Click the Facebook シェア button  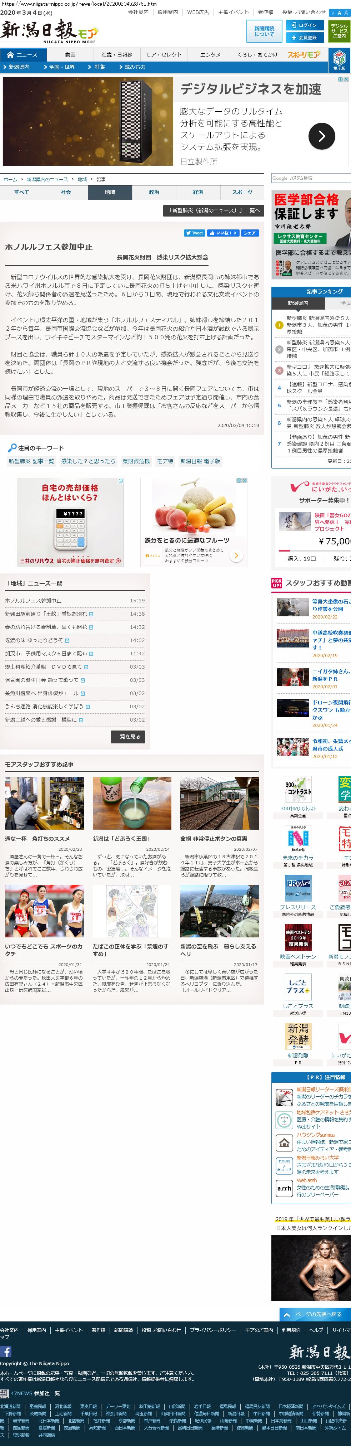(x=250, y=233)
